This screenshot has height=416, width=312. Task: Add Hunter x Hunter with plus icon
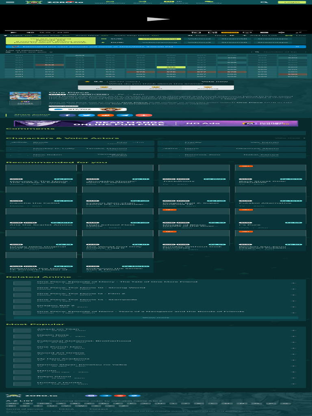coord(293,384)
